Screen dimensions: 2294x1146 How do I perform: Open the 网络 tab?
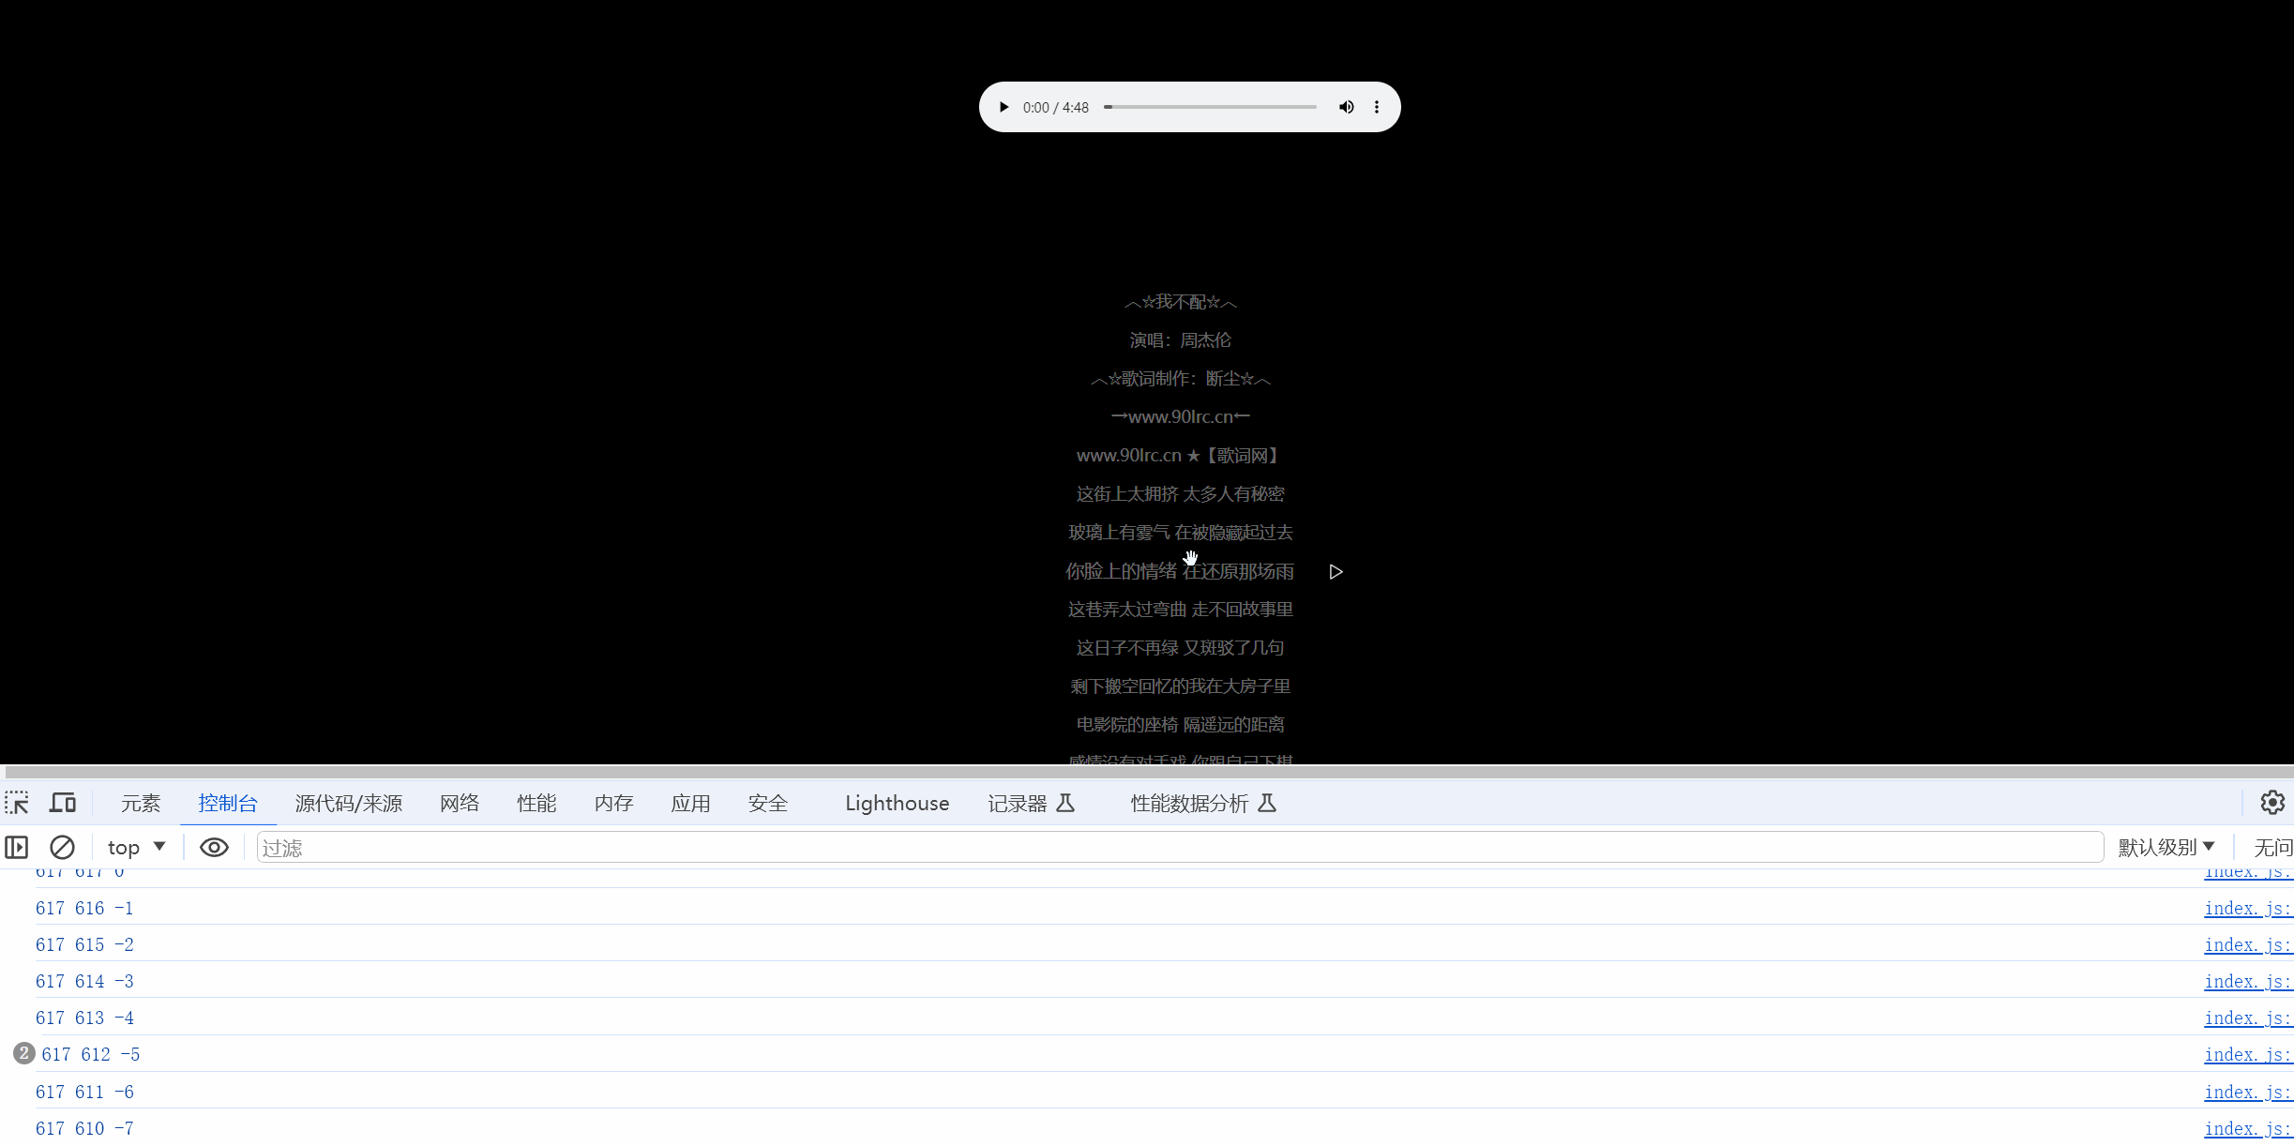point(460,804)
